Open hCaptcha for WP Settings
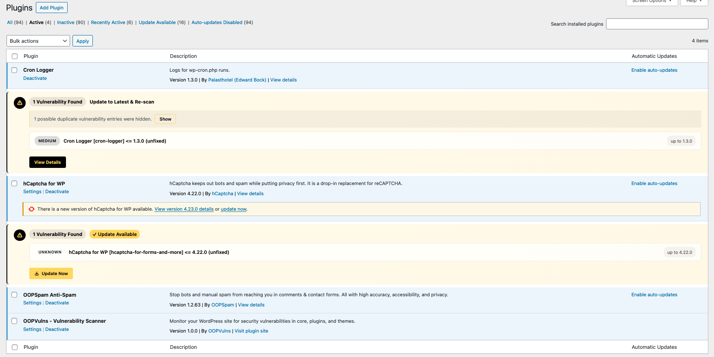The height and width of the screenshot is (357, 714). coord(32,192)
